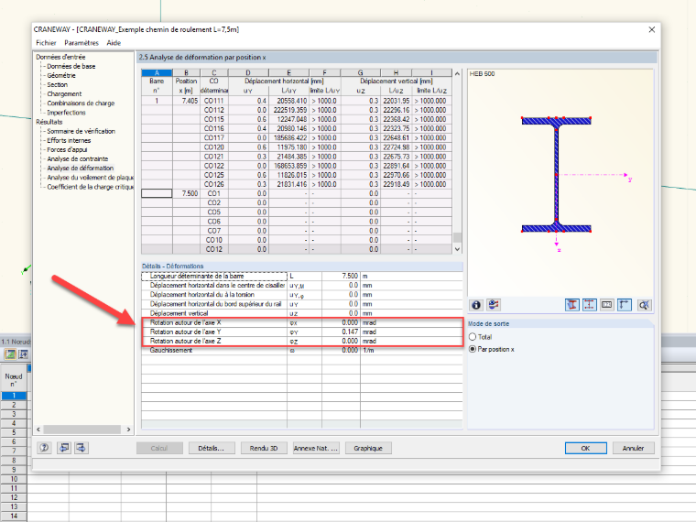
Task: Click the navigation tree horizontal scrollbar thumb
Action: tap(82, 430)
